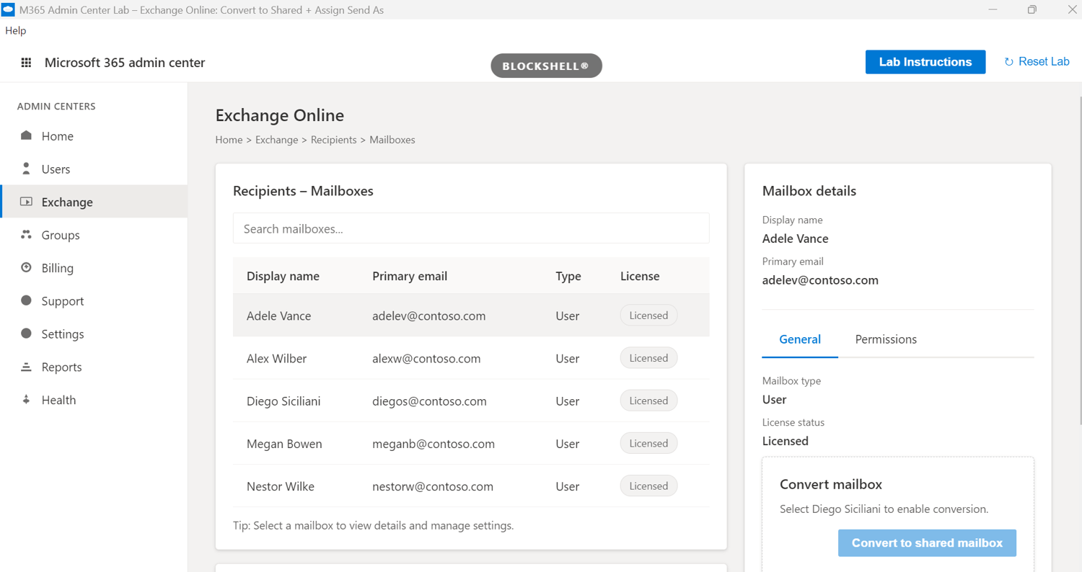Click the Lab Instructions button
This screenshot has width=1082, height=572.
(x=925, y=62)
